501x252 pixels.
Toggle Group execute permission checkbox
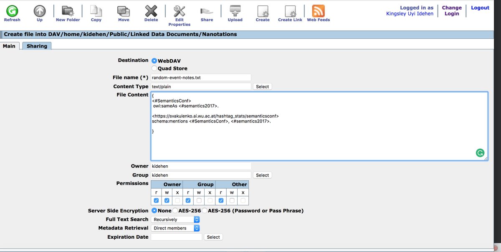point(210,201)
